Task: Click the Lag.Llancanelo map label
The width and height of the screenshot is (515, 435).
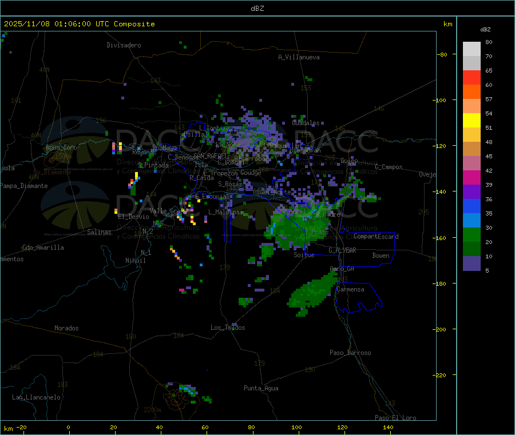Action: coord(36,397)
